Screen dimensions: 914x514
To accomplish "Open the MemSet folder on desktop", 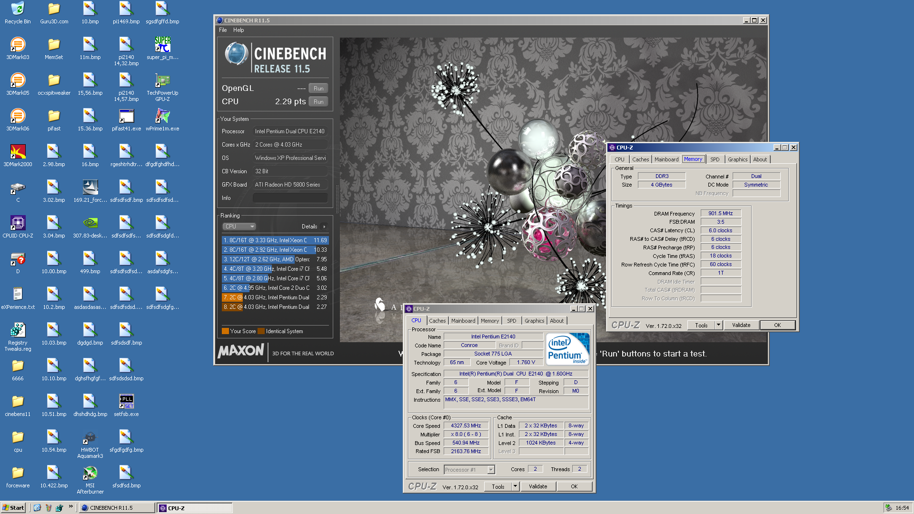I will click(x=54, y=49).
